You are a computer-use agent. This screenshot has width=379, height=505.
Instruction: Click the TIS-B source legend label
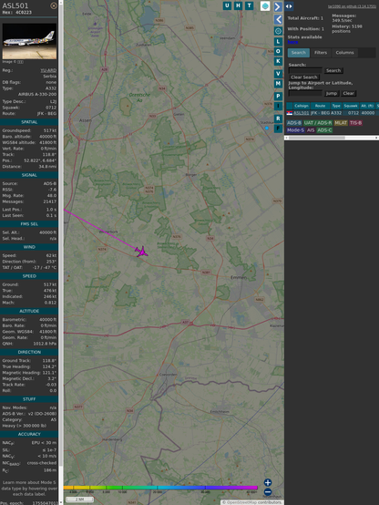[356, 123]
